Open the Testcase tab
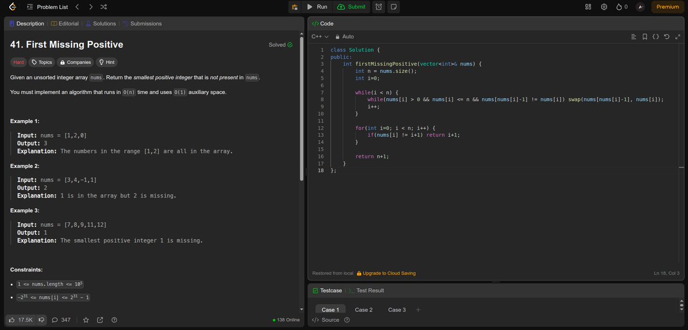This screenshot has width=688, height=330. [x=327, y=290]
